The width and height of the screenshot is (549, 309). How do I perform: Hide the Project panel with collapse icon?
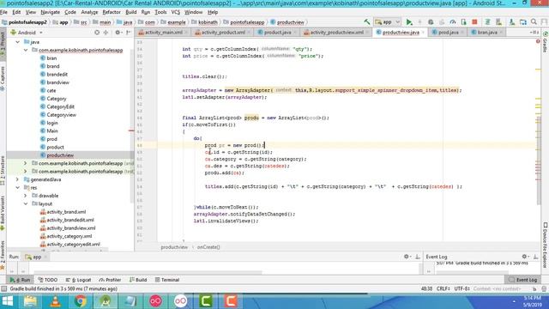tap(129, 33)
